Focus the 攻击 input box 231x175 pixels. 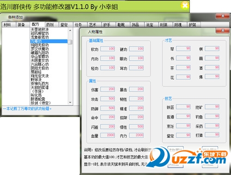click(x=108, y=99)
